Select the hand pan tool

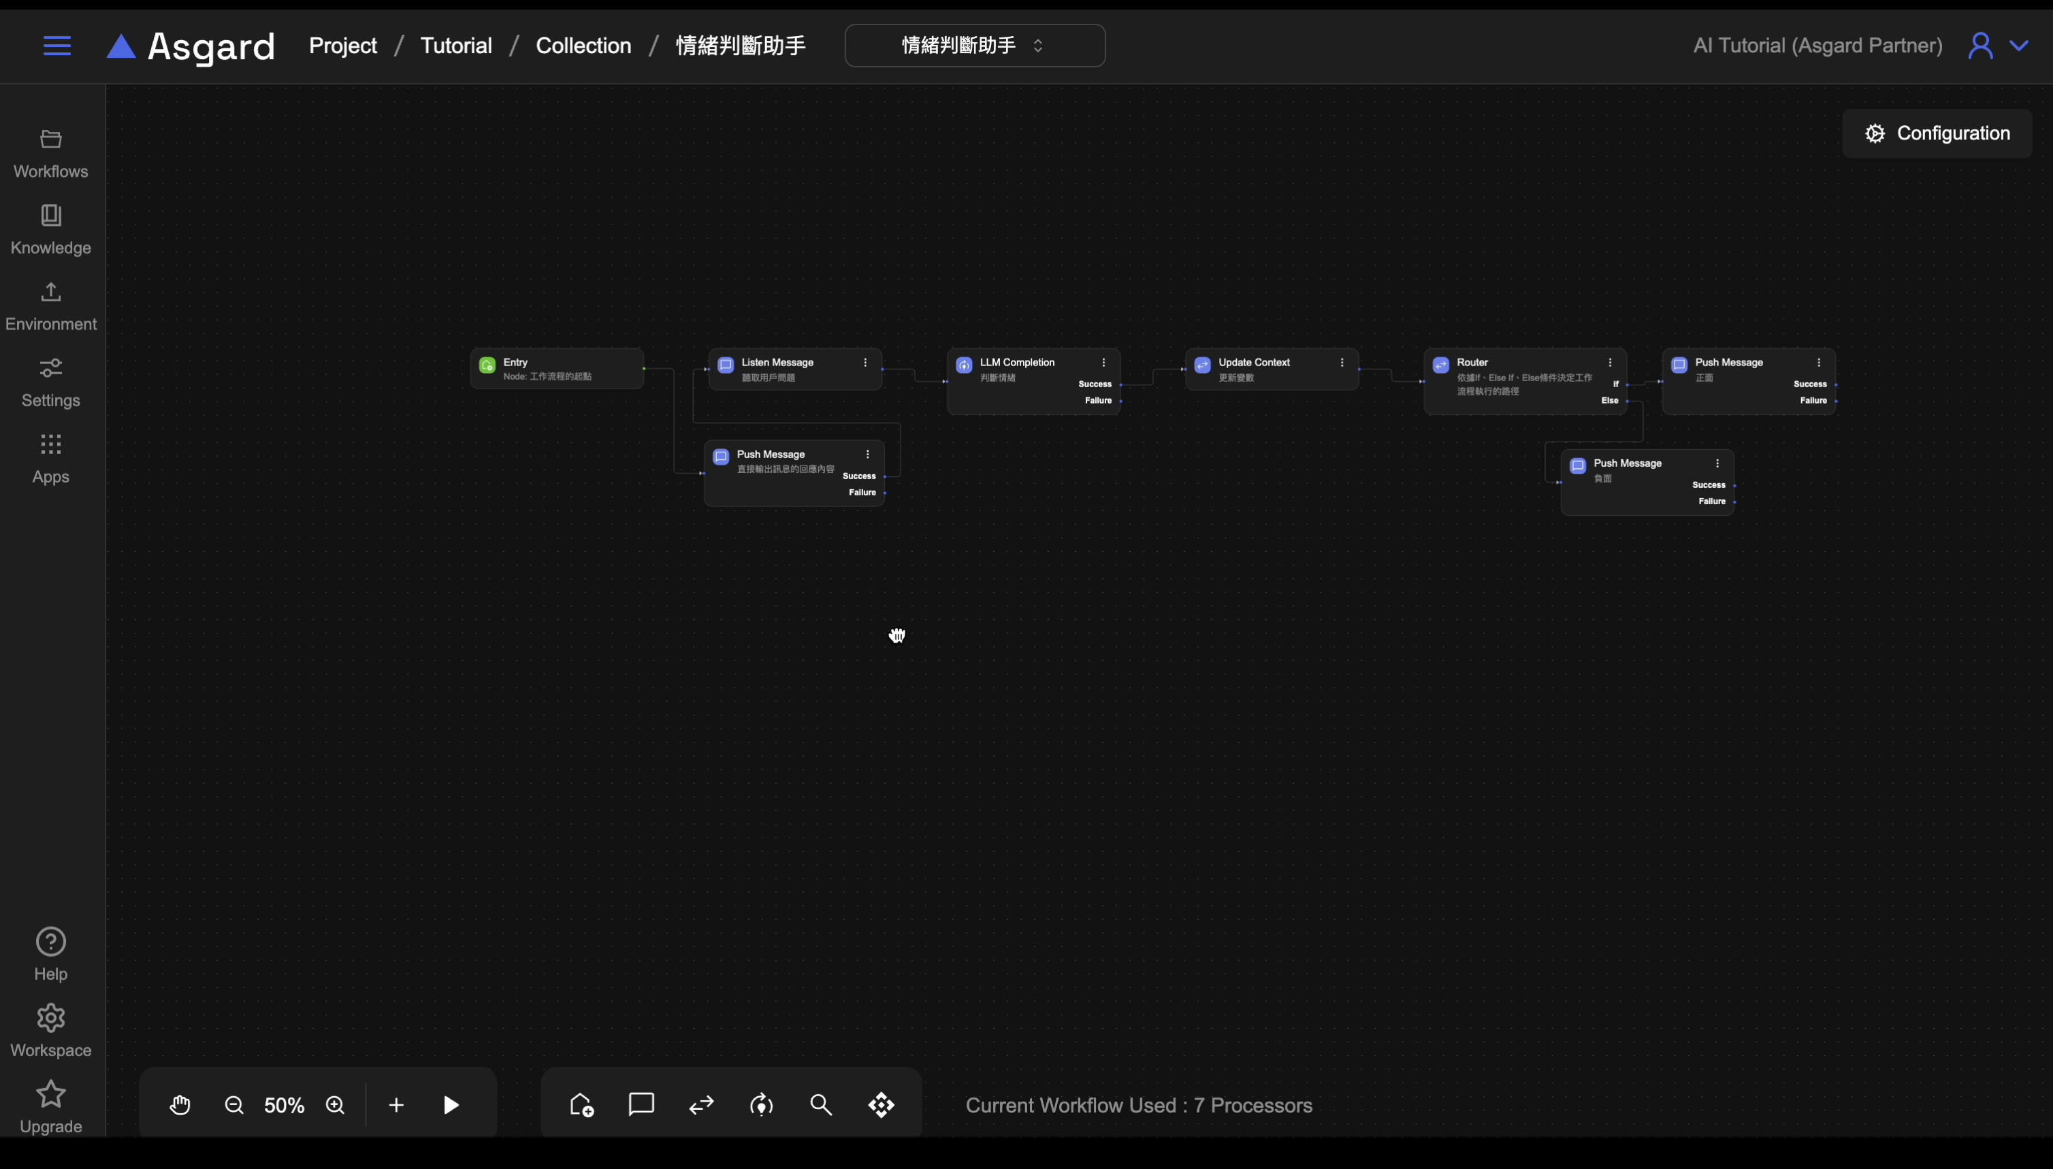(x=180, y=1106)
